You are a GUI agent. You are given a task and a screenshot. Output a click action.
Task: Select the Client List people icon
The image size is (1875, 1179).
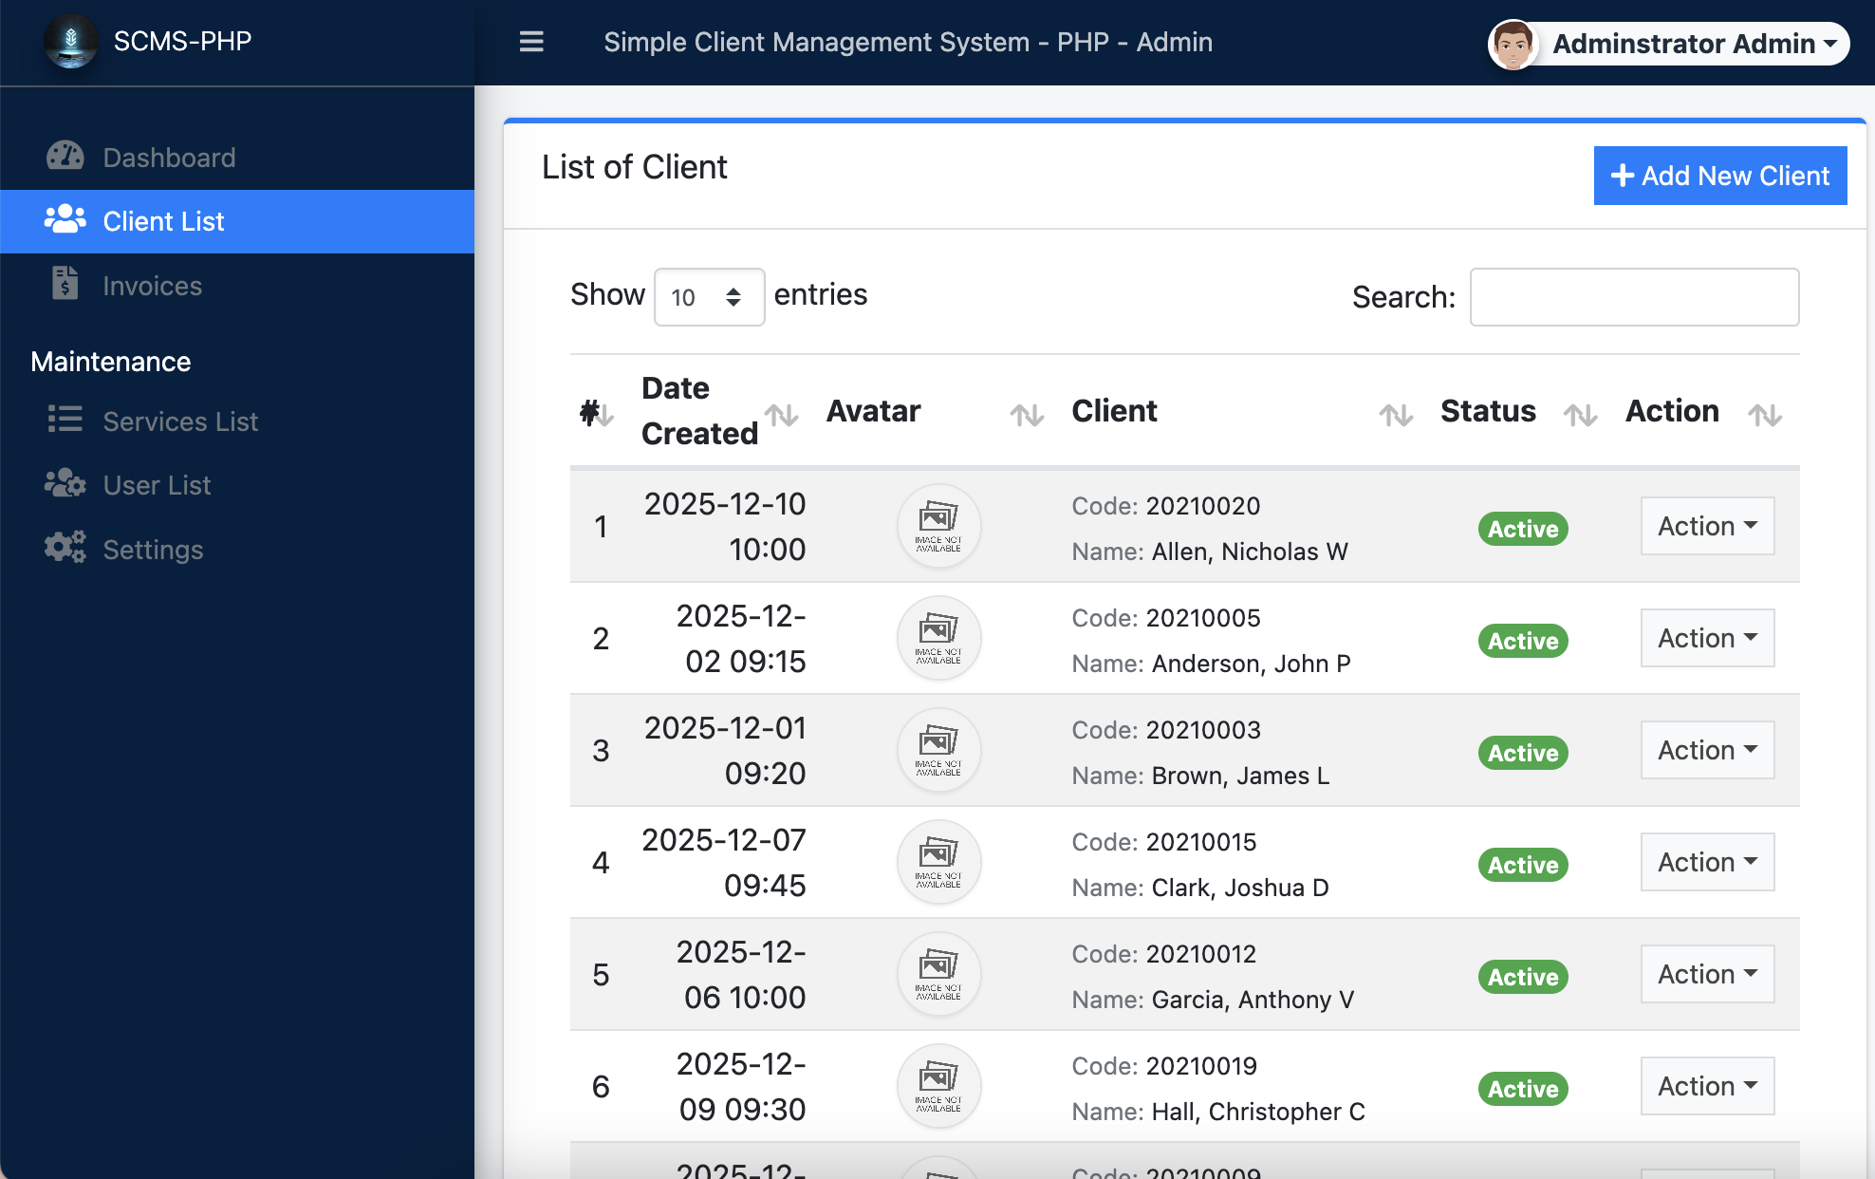65,219
